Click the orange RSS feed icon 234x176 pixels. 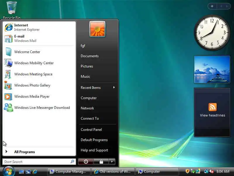tap(213, 107)
